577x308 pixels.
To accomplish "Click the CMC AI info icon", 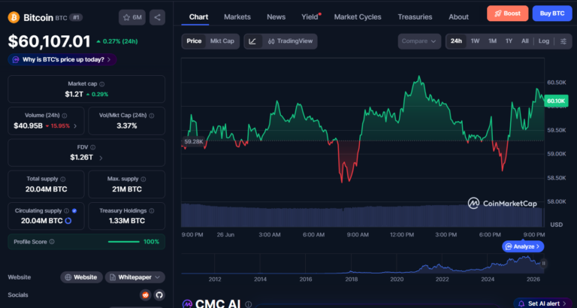I will coord(249,304).
